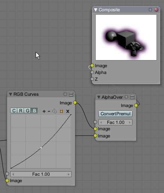Open curve tools wrench menu
This screenshot has height=193, width=164.
[x=54, y=111]
